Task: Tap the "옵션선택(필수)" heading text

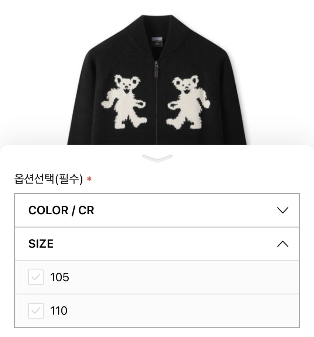Action: coord(48,180)
